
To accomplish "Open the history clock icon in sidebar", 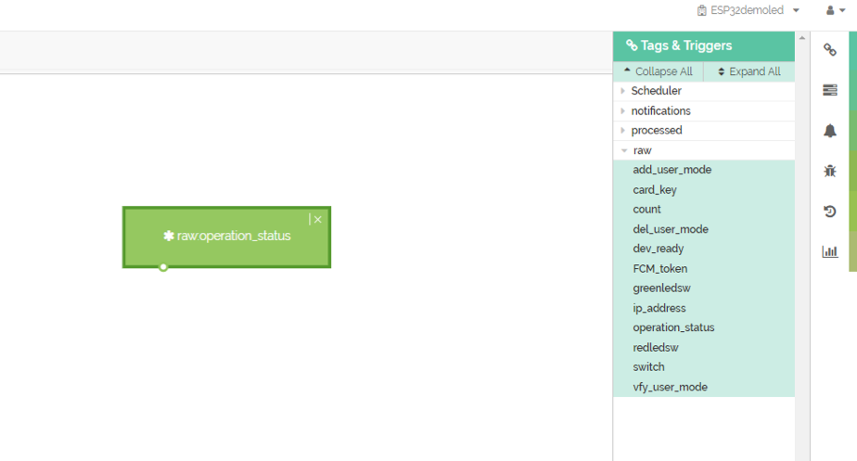I will point(830,211).
